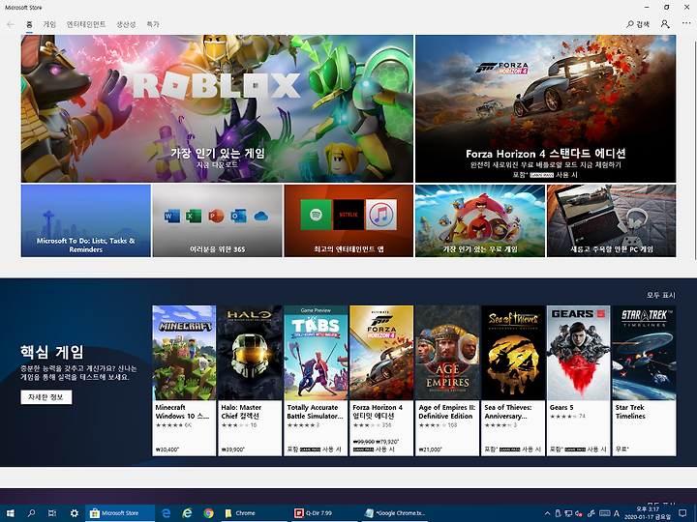
Task: Click the 모두 표시 link
Action: [661, 295]
